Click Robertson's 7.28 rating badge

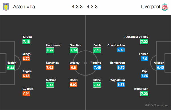pyautogui.click(x=144, y=94)
